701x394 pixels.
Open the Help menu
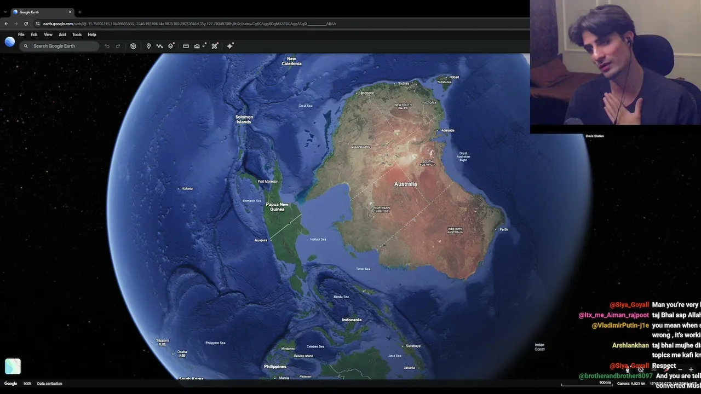tap(92, 34)
